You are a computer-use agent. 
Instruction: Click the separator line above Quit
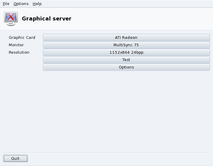[106, 153]
